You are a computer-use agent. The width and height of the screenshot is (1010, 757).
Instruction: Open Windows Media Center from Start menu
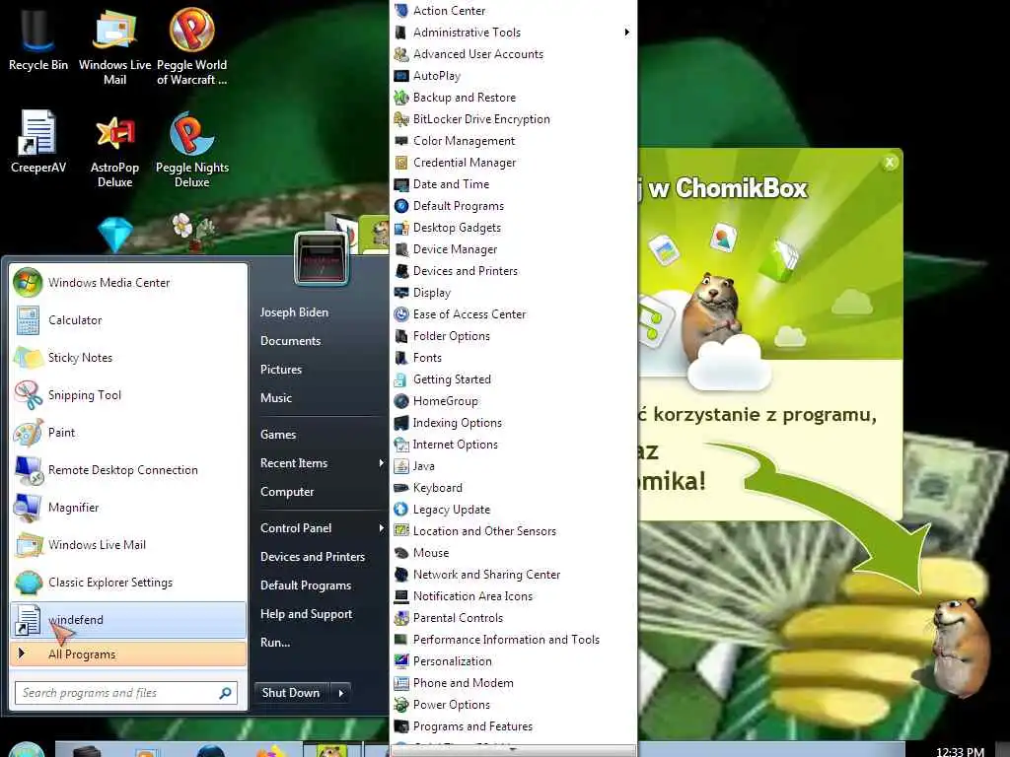click(x=129, y=283)
